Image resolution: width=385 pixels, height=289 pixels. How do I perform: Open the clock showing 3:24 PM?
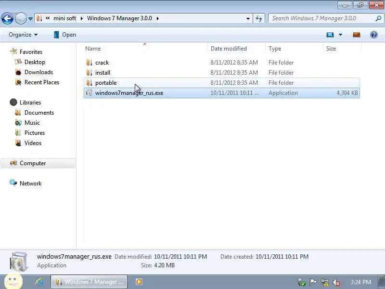360,282
